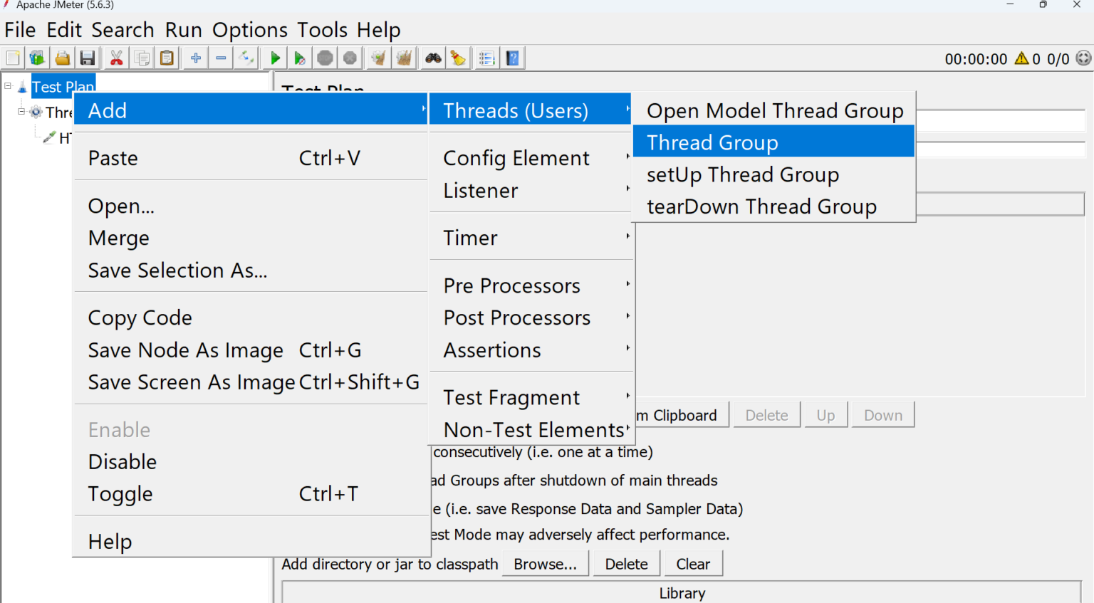The height and width of the screenshot is (603, 1094).
Task: Open the Options menu
Action: click(x=249, y=30)
